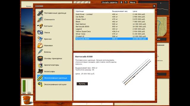This screenshot has height=106, width=190.
Task: Select the Barracuda B500 rod row
Action: coord(112,26)
